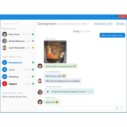
Task: Click the winking emoji in 'Get me my usual'
Action: (64, 76)
